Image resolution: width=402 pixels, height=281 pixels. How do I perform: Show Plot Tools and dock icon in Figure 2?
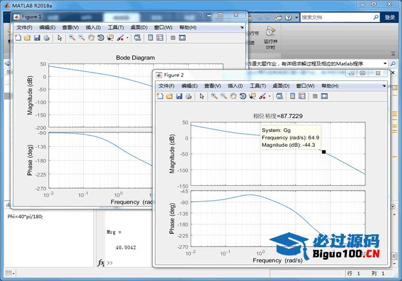[x=324, y=96]
